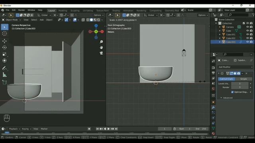Screen dimensions: 255x143
Task: Open left viewport Options dropdown
Action: click(98, 15)
